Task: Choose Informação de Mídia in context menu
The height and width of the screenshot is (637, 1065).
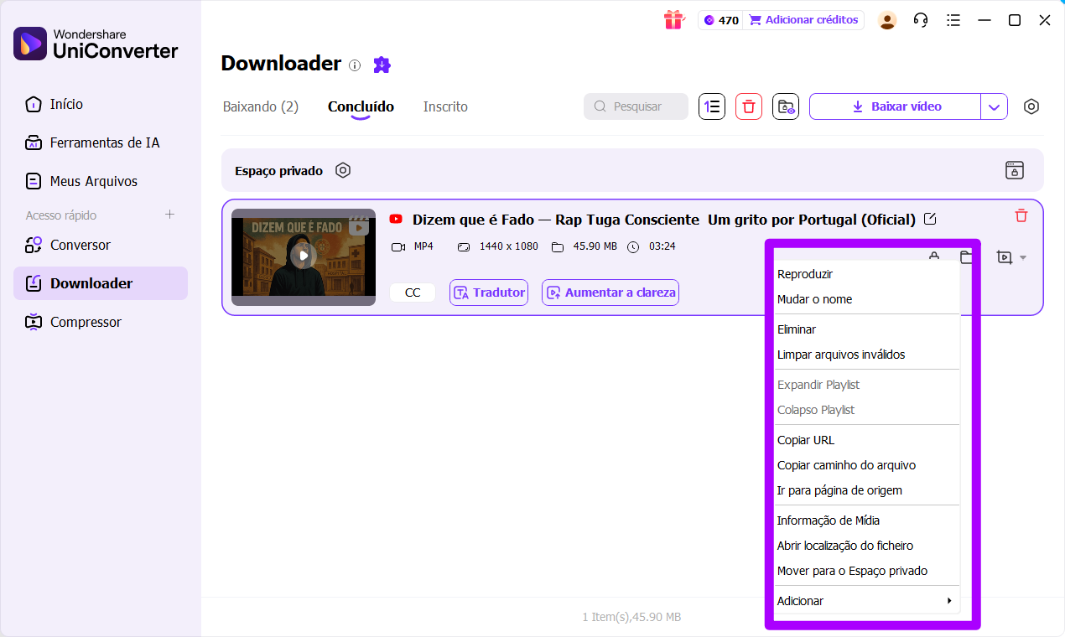Action: click(829, 520)
